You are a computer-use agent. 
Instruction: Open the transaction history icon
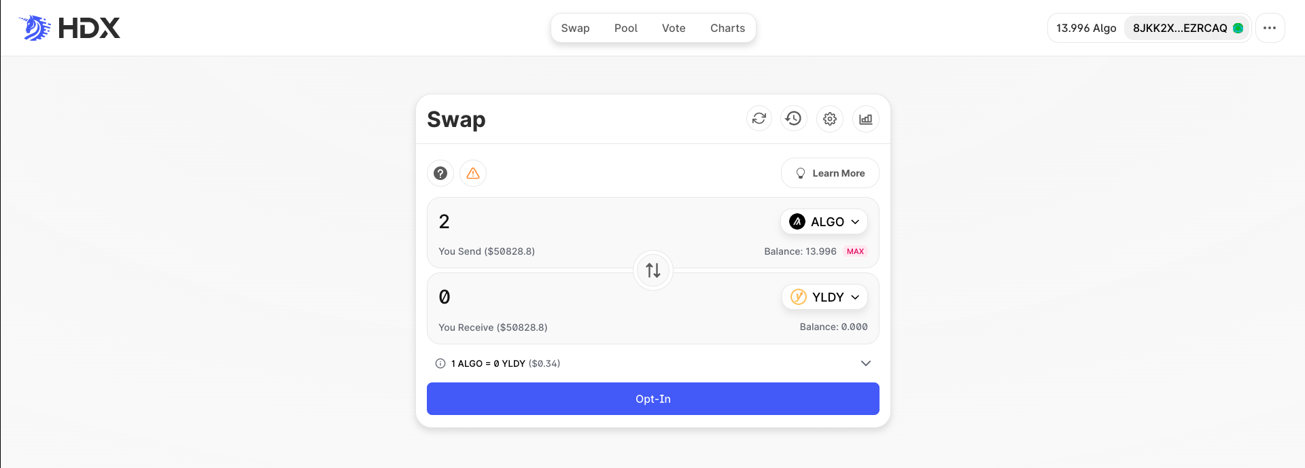pyautogui.click(x=794, y=119)
